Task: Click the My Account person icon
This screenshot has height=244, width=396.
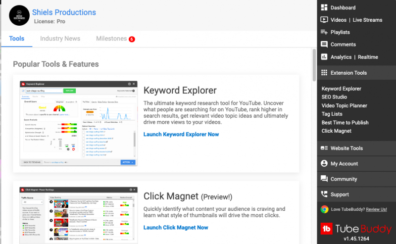Action: 324,163
